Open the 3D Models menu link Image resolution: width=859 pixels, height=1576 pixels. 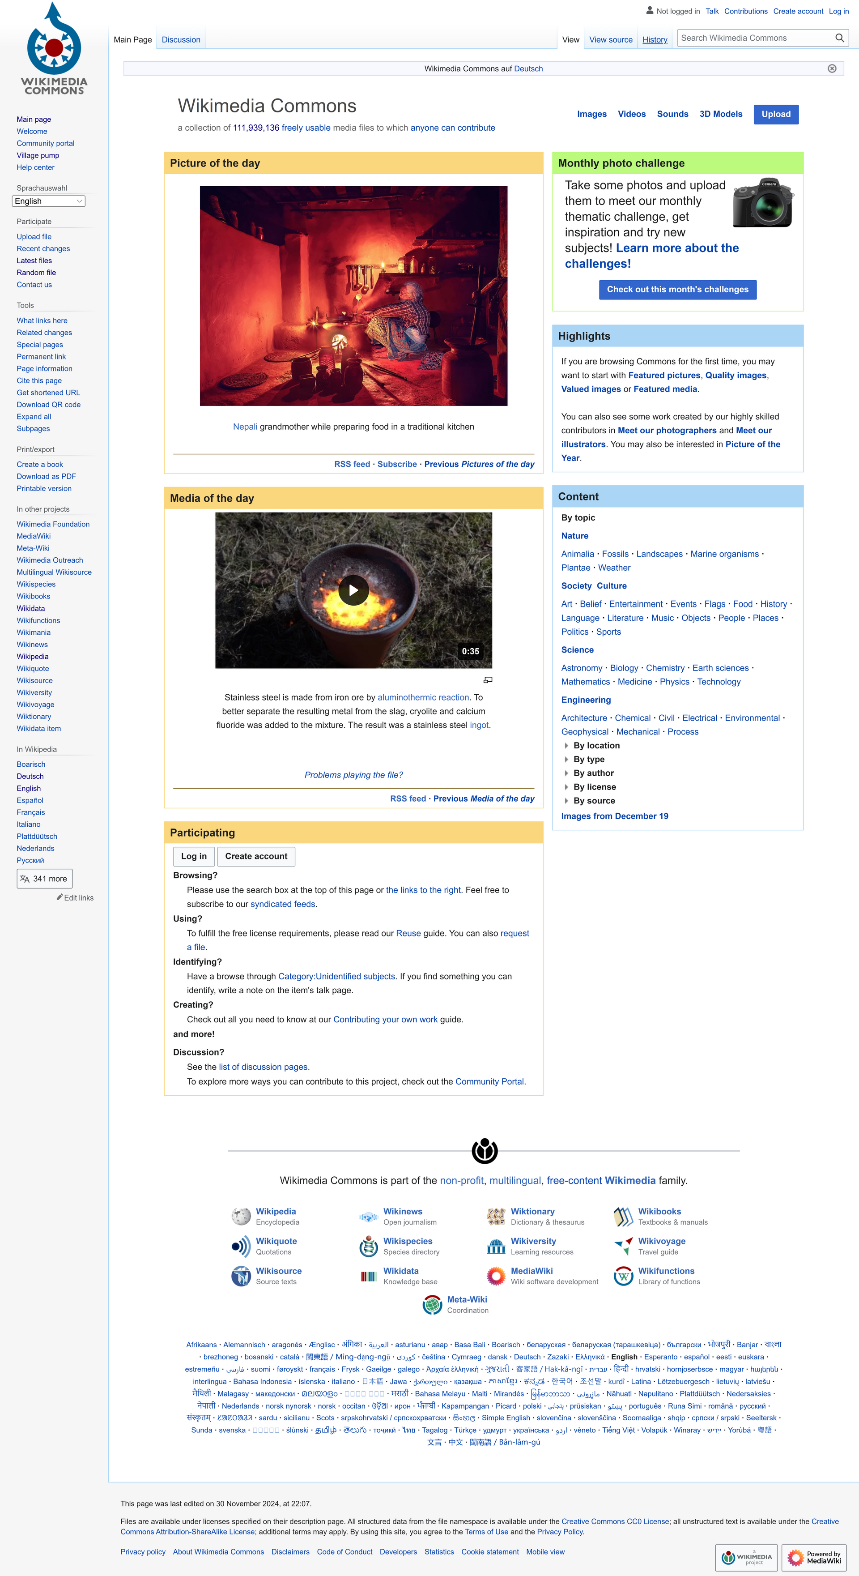click(721, 115)
